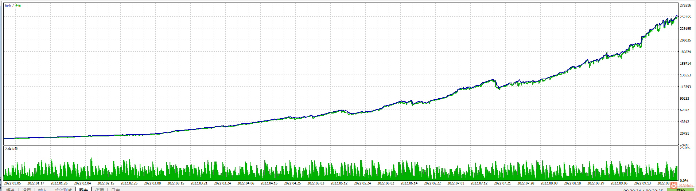Click the 2022.09.13 date label

coord(642,183)
